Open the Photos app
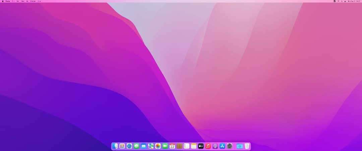Screen dimensions: 362x151 [158, 146]
